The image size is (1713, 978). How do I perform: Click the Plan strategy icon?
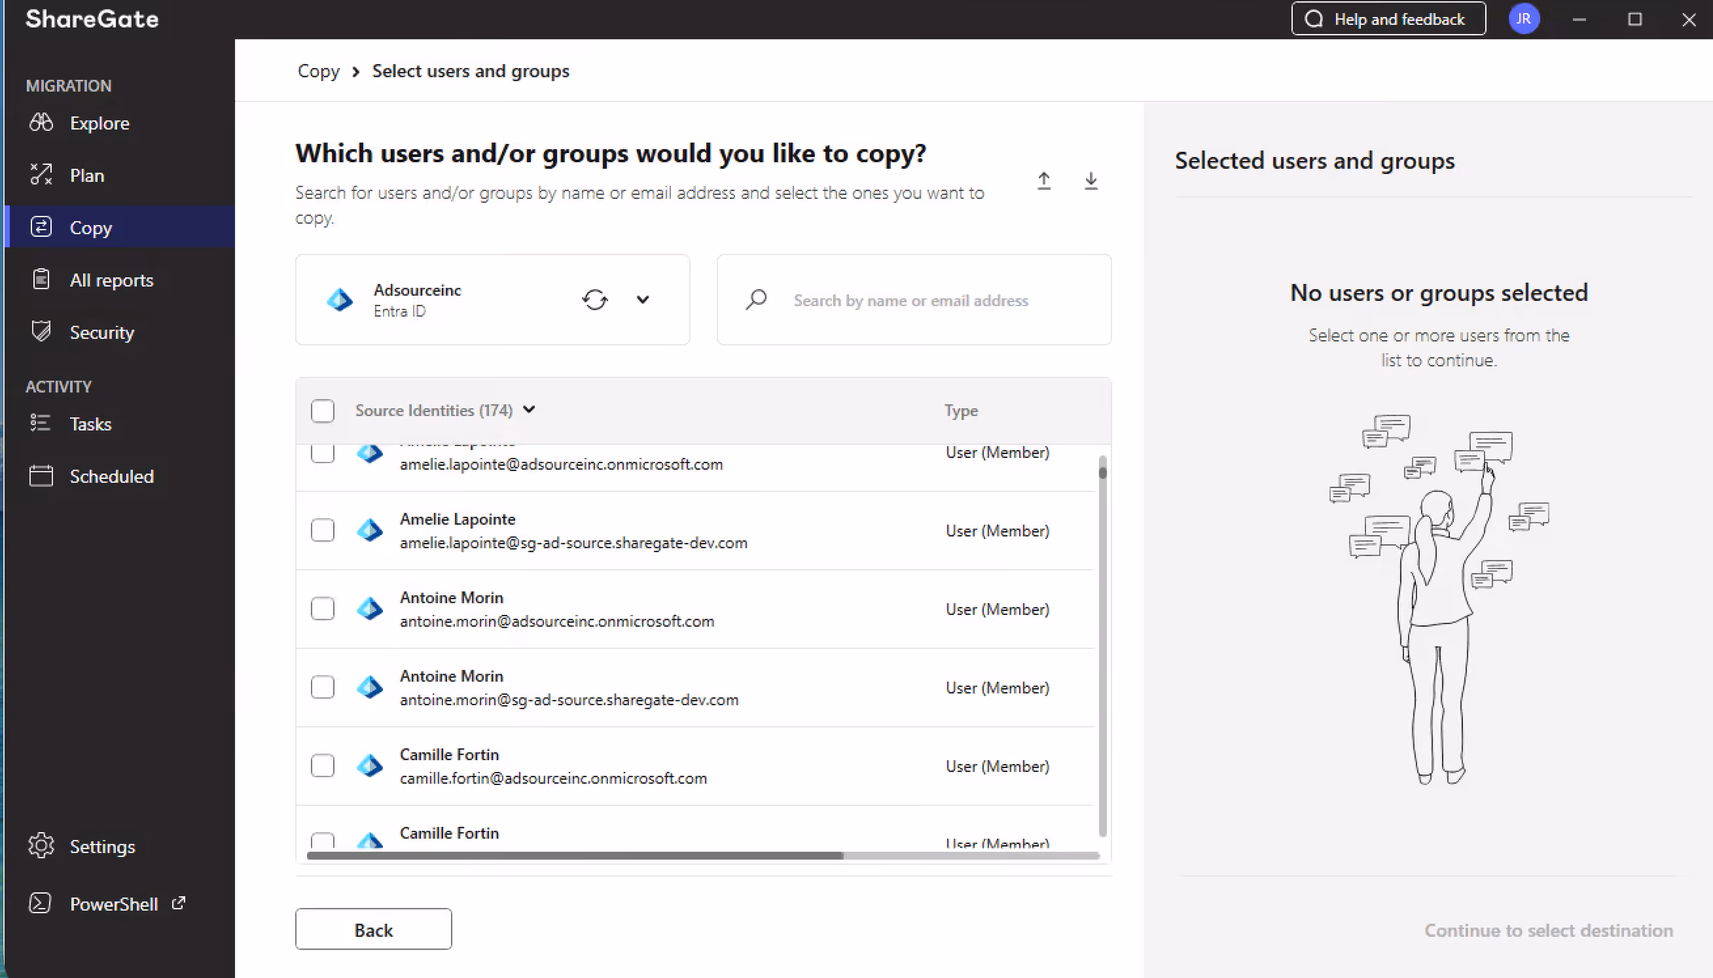click(41, 175)
